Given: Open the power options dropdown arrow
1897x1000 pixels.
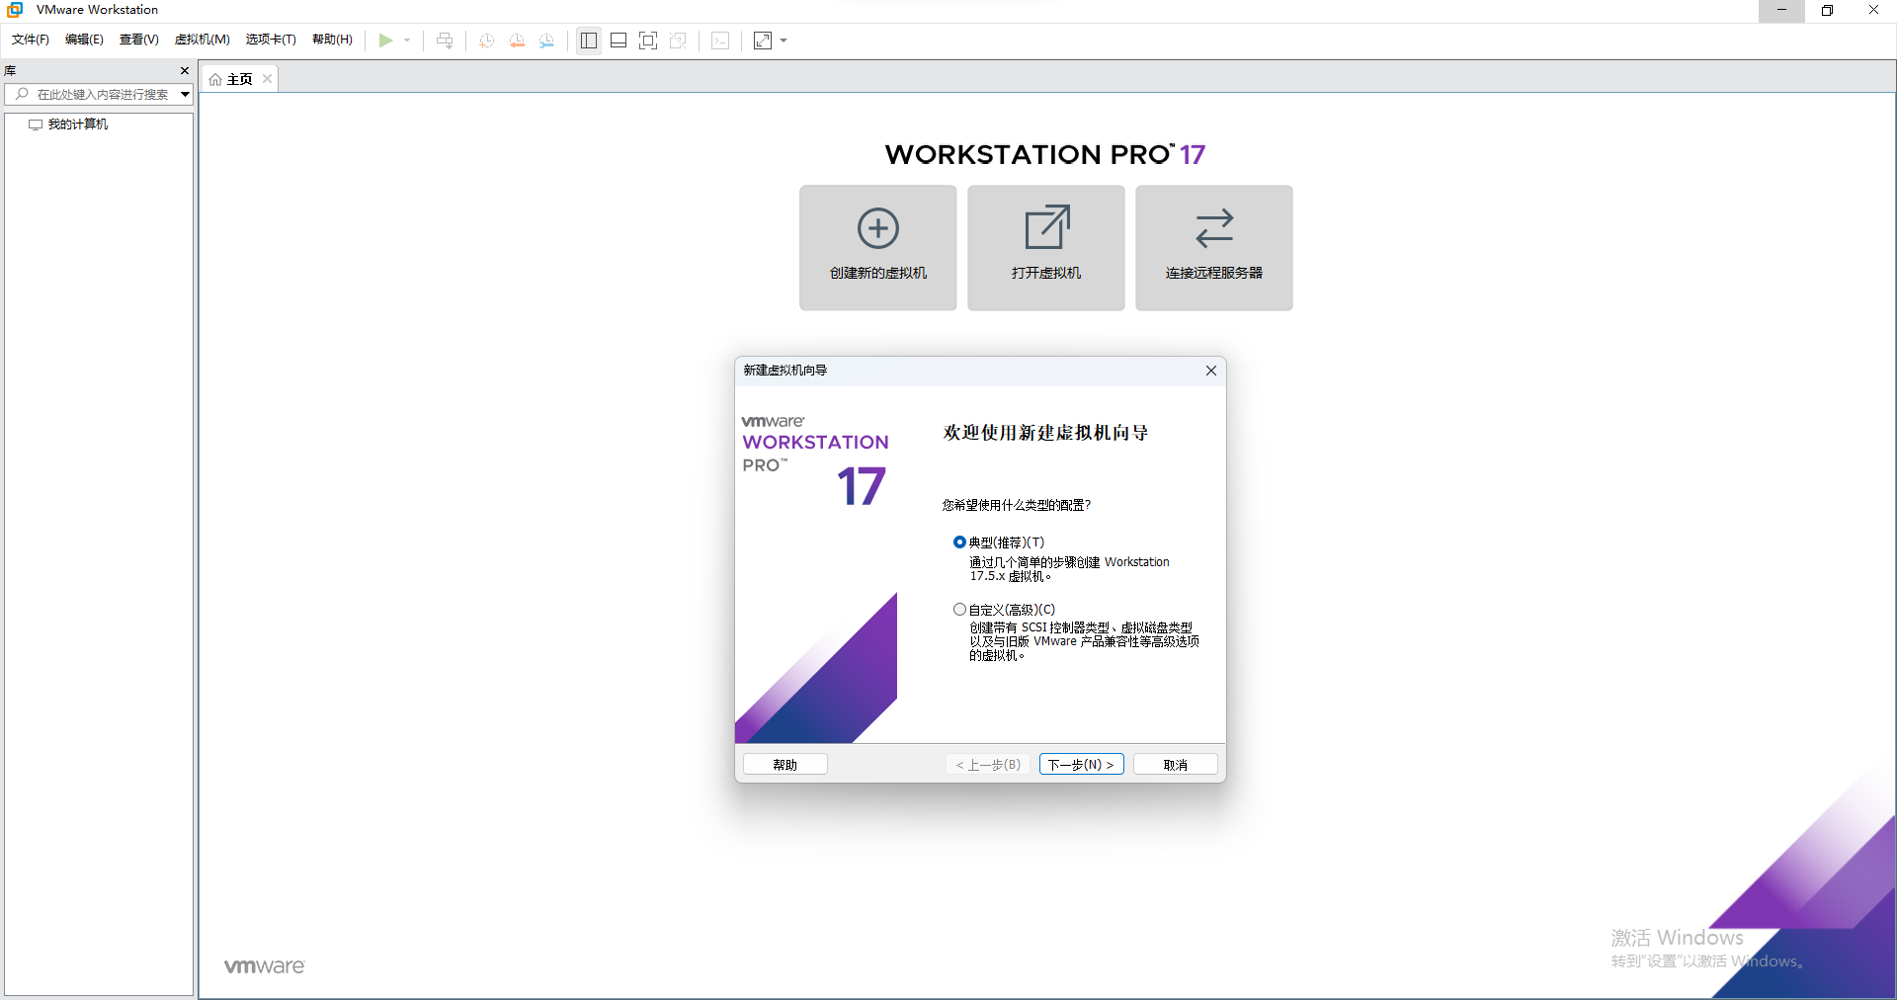Looking at the screenshot, I should (407, 41).
